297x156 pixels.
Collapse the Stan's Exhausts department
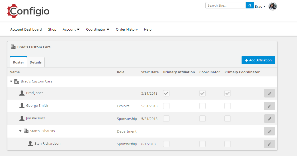(x=20, y=131)
